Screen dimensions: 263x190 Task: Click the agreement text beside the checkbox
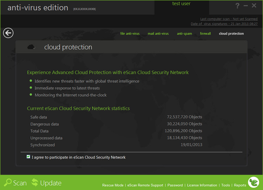point(79,157)
